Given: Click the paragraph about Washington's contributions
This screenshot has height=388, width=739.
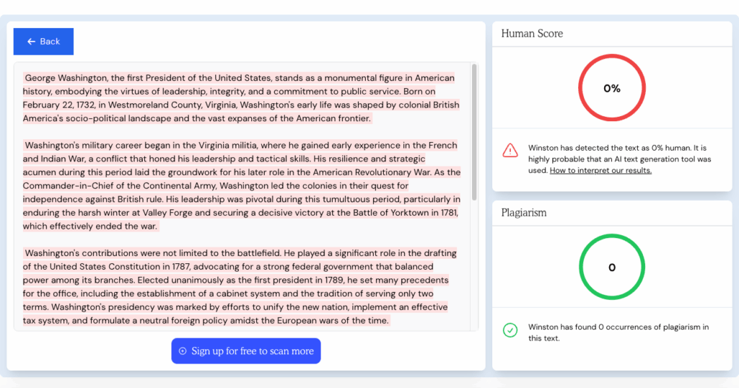Looking at the screenshot, I should (x=240, y=287).
